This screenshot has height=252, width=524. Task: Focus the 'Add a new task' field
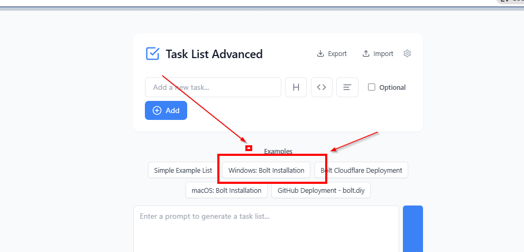[x=213, y=87]
